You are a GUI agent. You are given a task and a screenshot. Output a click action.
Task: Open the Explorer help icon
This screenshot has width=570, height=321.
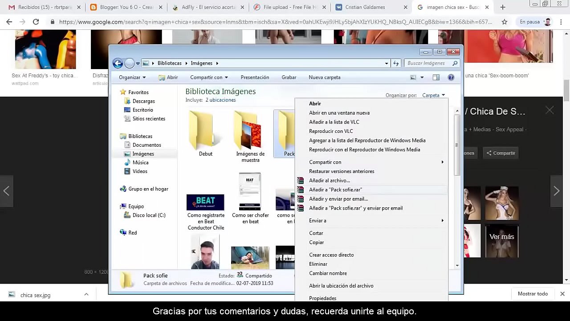click(451, 78)
